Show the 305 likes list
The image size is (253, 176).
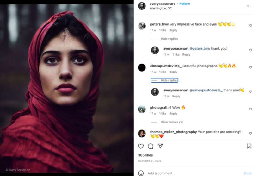(x=145, y=155)
